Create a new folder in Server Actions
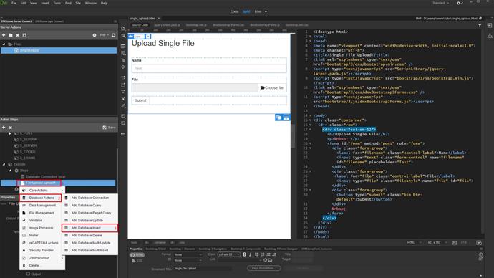494x278 pixels. click(11, 35)
